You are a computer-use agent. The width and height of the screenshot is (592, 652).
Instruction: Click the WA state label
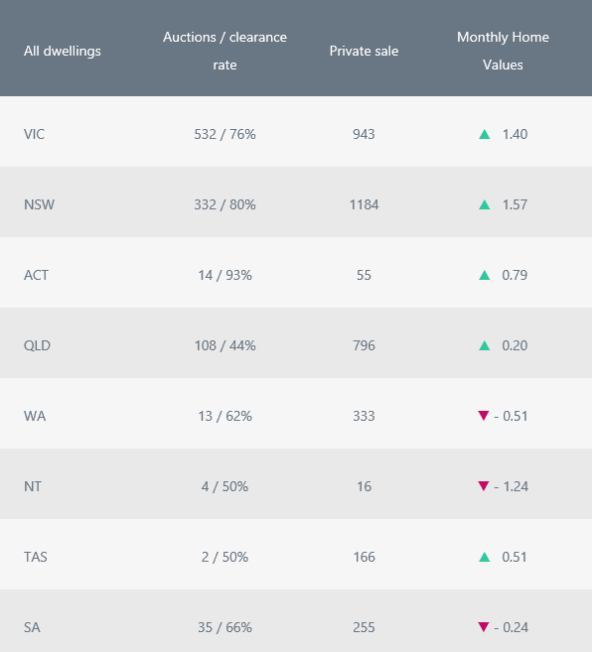[35, 416]
